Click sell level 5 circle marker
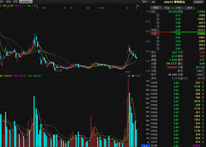Screen dimensions: 206x147 tap(158, 15)
